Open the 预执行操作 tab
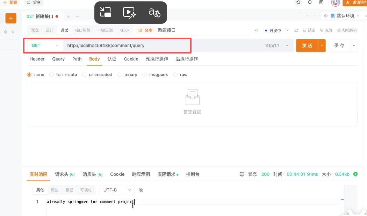367x216 pixels. coord(157,59)
